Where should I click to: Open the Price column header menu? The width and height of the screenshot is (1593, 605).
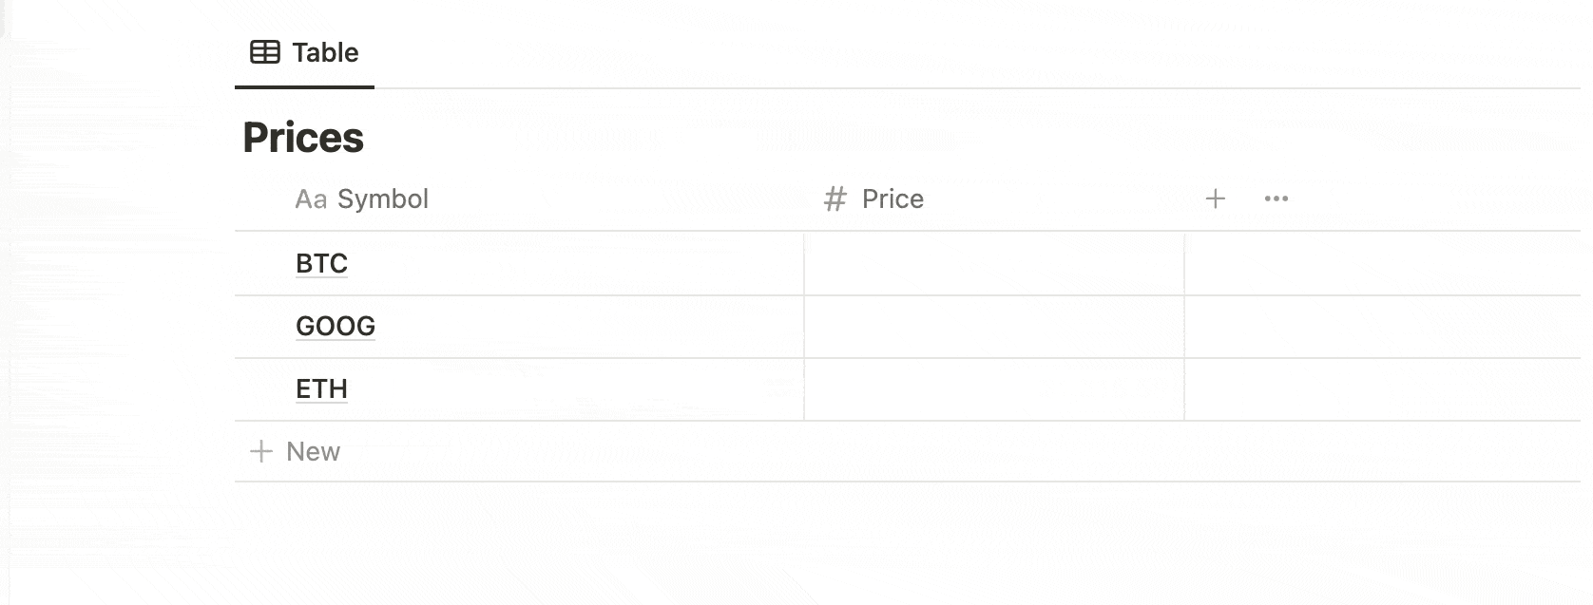point(994,199)
